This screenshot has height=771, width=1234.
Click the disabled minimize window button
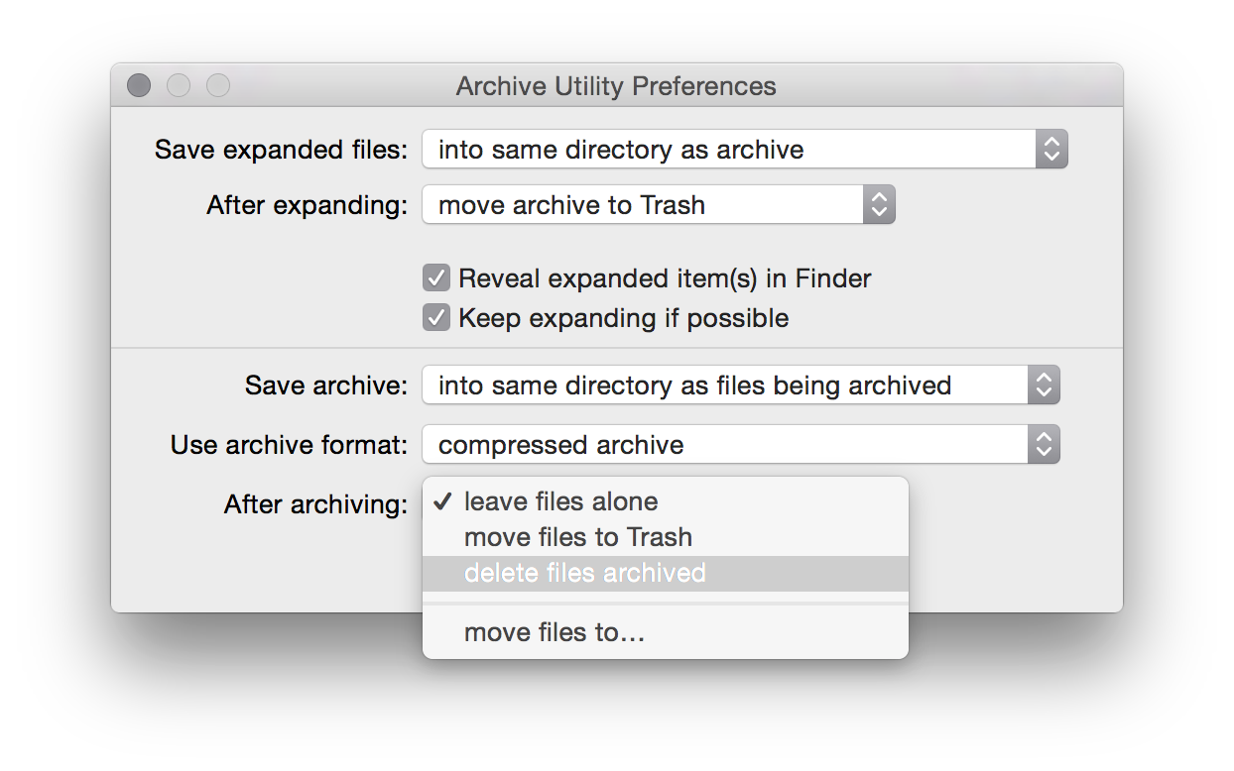(x=179, y=86)
